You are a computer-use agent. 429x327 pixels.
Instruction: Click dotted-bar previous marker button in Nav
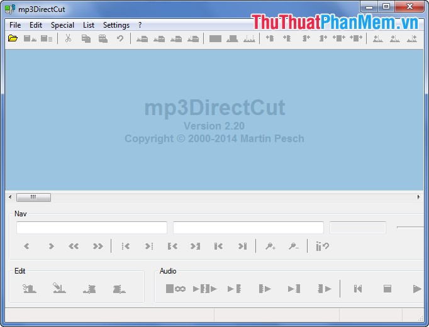pos(126,247)
